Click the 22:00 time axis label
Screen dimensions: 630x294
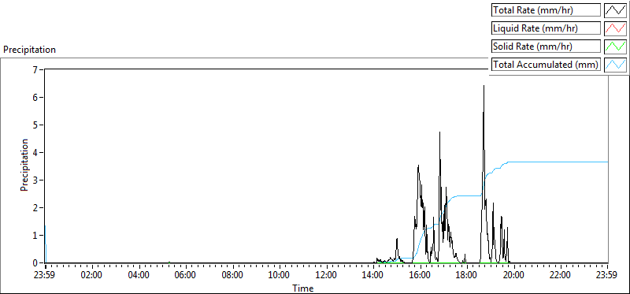coord(561,276)
